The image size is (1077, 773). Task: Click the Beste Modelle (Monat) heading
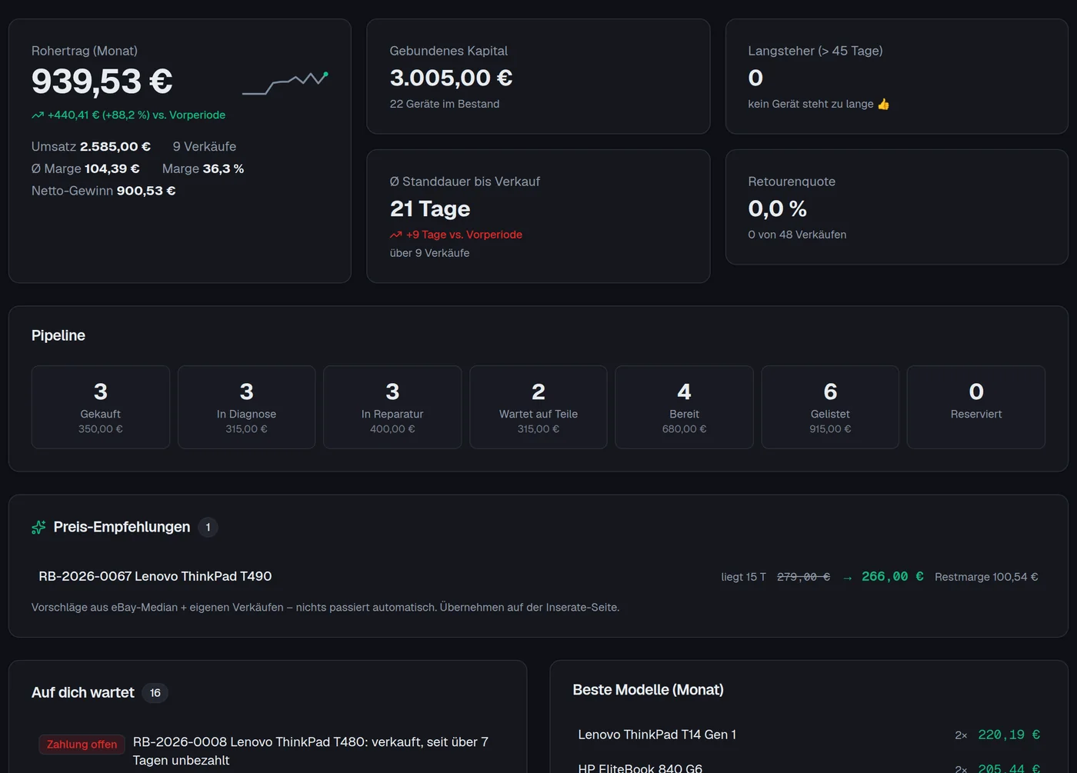tap(649, 690)
